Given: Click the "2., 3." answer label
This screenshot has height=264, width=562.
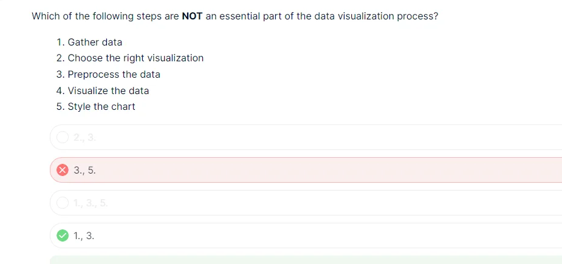Looking at the screenshot, I should click(84, 138).
